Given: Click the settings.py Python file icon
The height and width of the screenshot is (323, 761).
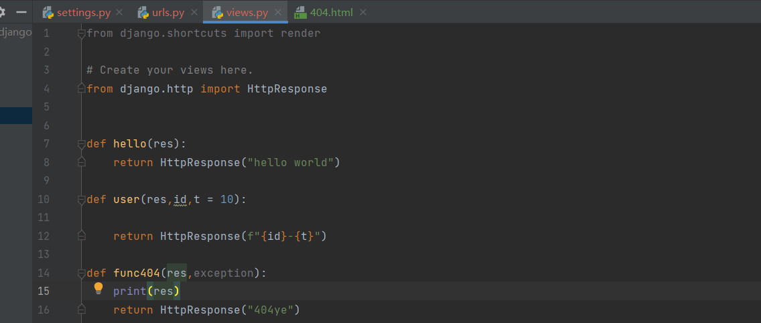Looking at the screenshot, I should click(48, 13).
